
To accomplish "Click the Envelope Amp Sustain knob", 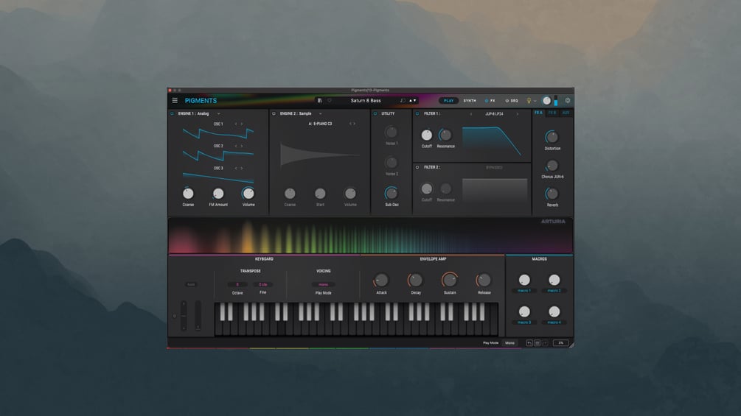I will pos(450,281).
